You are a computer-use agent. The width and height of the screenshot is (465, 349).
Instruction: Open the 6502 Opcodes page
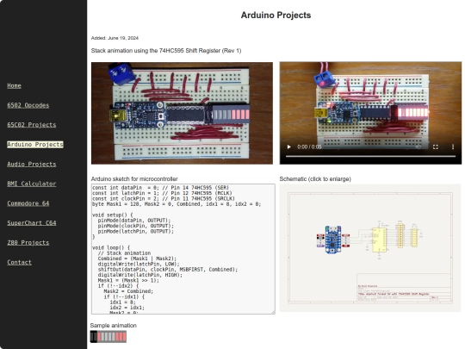pyautogui.click(x=28, y=105)
